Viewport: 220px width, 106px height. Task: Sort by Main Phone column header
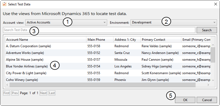[x=100, y=40]
